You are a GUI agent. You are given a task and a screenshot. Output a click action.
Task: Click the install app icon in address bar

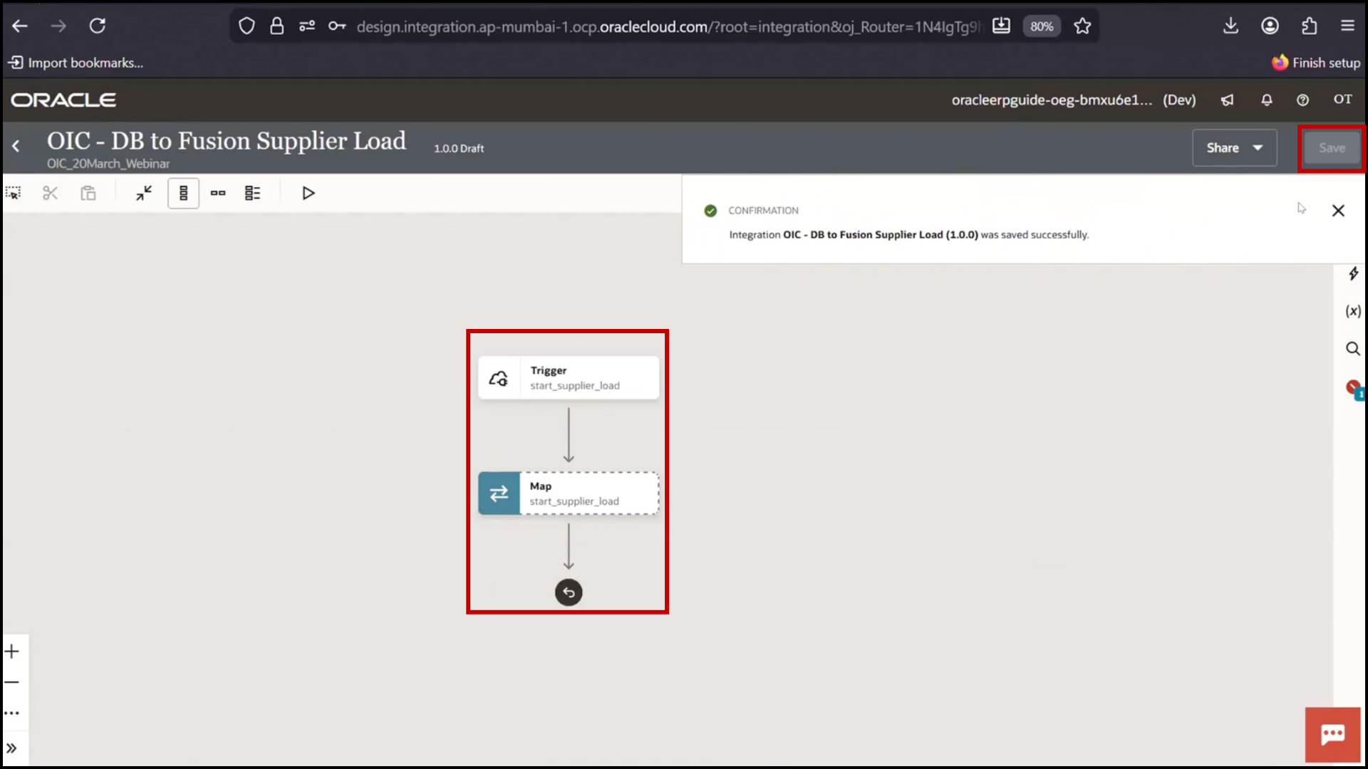coord(1001,26)
